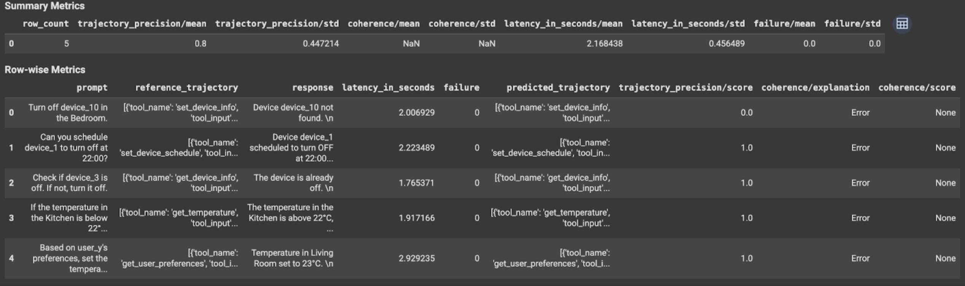Click the 'Turn off device_10 in the Bedroom' prompt cell

click(x=68, y=113)
